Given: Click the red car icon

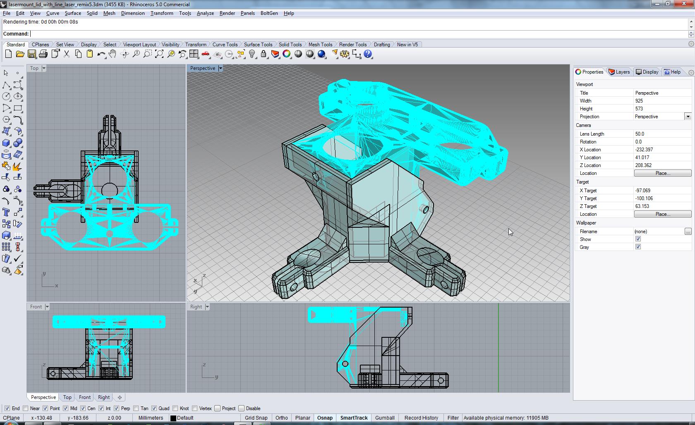Looking at the screenshot, I should [x=205, y=54].
